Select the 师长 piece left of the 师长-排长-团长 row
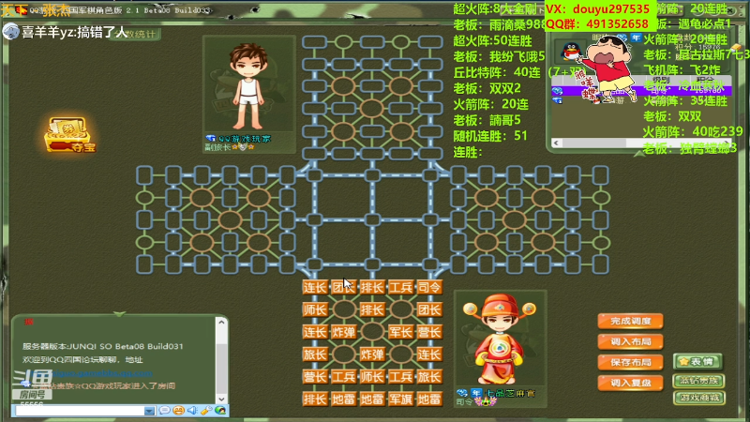The height and width of the screenshot is (422, 750). pyautogui.click(x=315, y=310)
